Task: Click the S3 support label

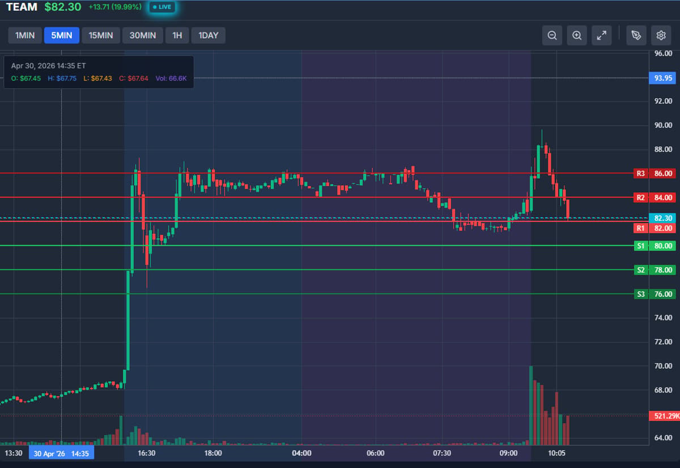Action: pos(641,294)
